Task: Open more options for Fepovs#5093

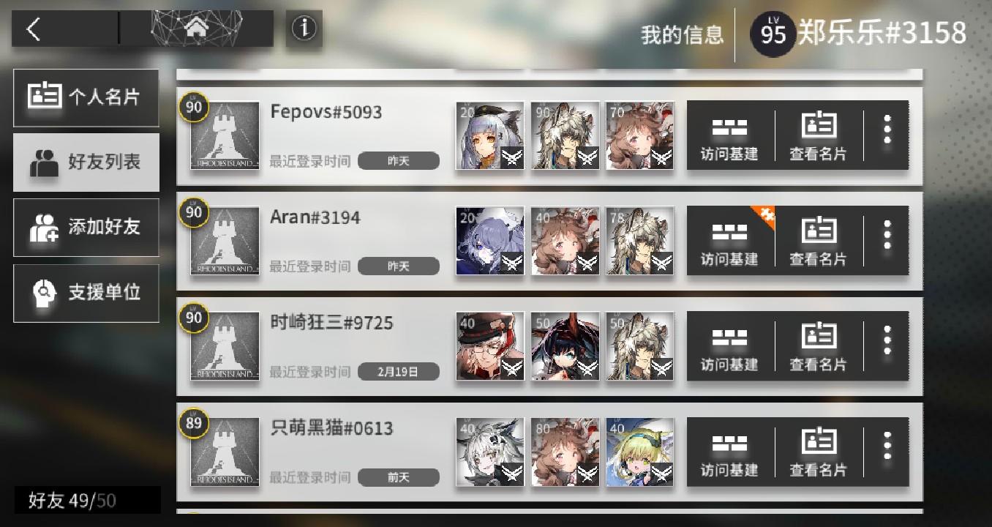Action: pos(887,130)
